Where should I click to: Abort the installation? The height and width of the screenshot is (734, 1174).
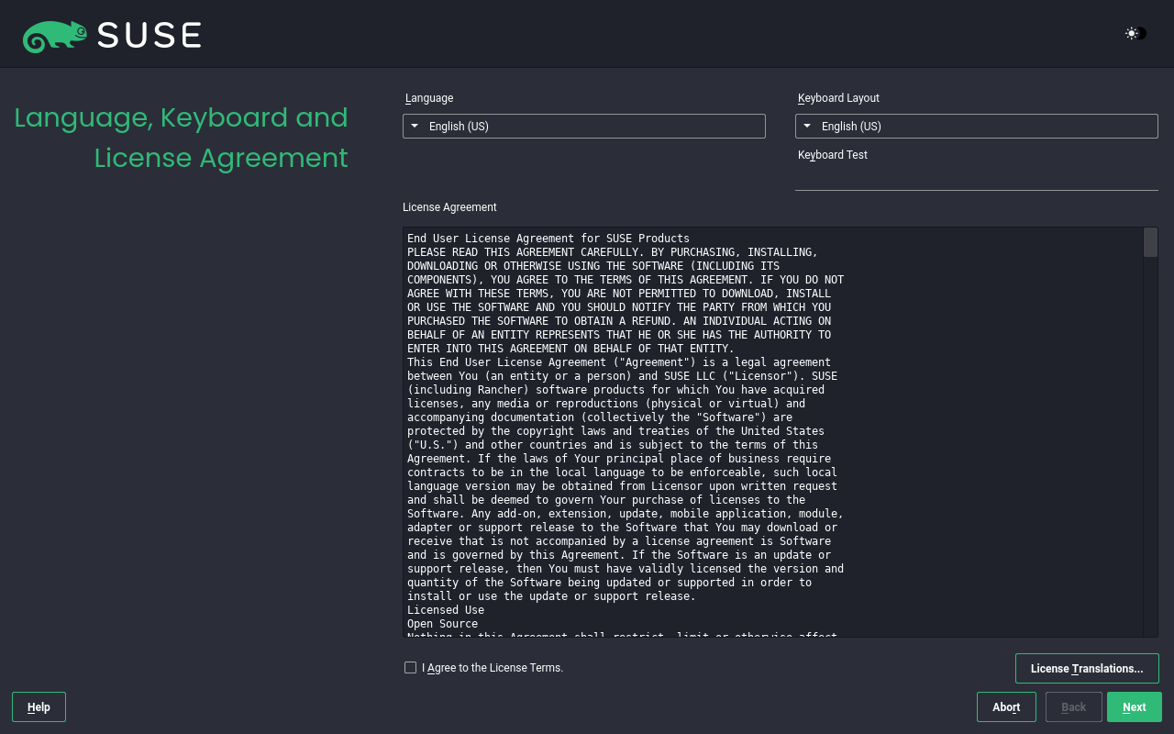pos(1005,707)
